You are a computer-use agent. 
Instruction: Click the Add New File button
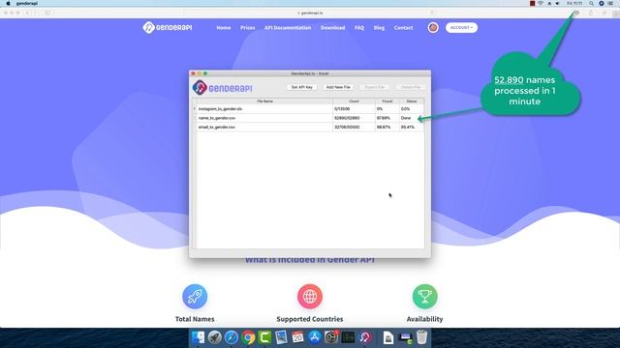[x=338, y=87]
